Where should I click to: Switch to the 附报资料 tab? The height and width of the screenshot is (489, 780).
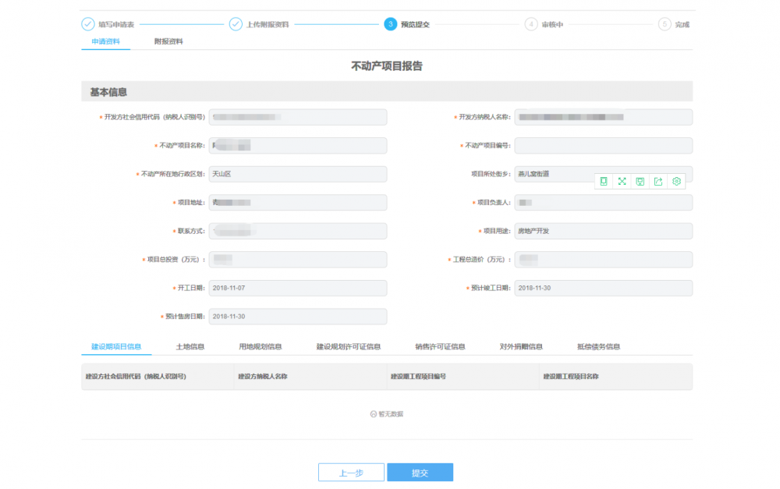click(168, 41)
